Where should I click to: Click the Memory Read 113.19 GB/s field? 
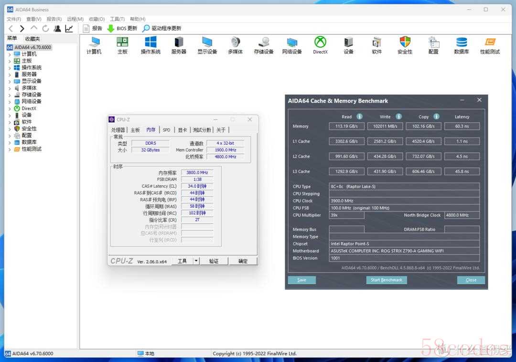pyautogui.click(x=346, y=126)
